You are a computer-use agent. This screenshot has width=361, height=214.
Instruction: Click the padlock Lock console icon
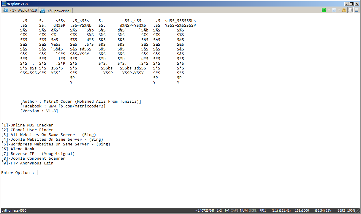click(x=344, y=10)
